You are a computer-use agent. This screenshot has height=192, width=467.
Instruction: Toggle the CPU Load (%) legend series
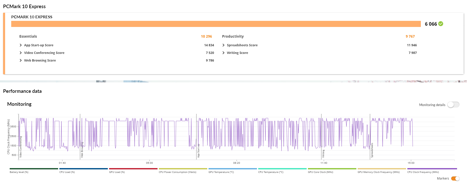point(83,171)
